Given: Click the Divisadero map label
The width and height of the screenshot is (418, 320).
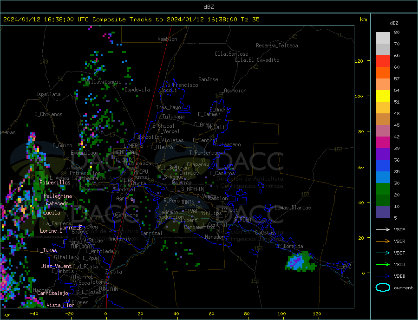Looking at the screenshot, I should click(x=227, y=144).
